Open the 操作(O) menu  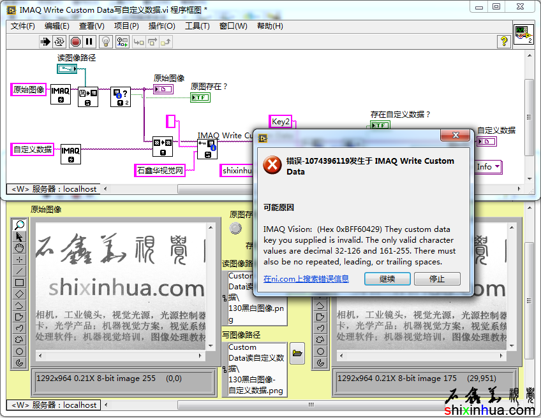coord(161,26)
